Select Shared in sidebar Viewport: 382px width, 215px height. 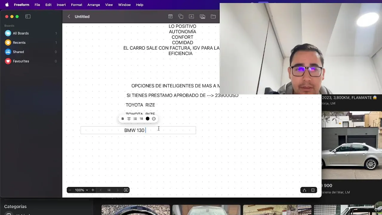click(x=31, y=52)
